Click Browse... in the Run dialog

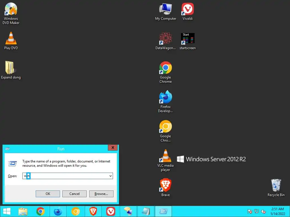click(x=101, y=194)
